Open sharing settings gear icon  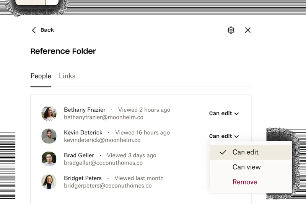coord(231,30)
